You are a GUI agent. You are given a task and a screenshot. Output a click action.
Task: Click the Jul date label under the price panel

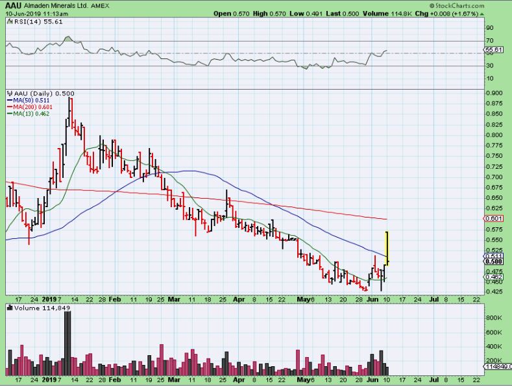[x=433, y=299]
